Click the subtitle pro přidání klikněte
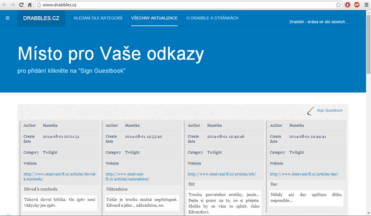Viewport: 371px width, 216px height. click(x=71, y=71)
